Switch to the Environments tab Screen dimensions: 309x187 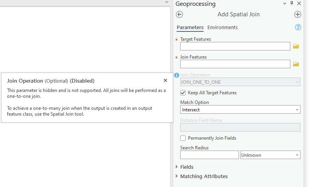click(x=223, y=28)
